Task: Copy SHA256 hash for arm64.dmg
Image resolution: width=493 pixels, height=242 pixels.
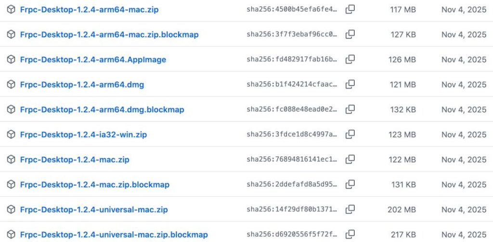Action: [x=350, y=84]
